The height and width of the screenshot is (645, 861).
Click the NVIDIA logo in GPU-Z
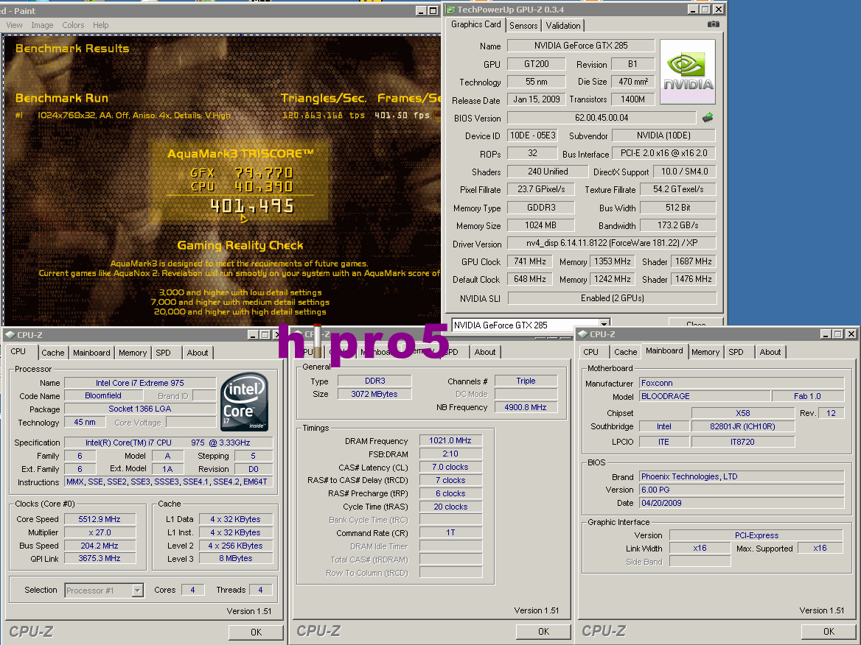(688, 72)
